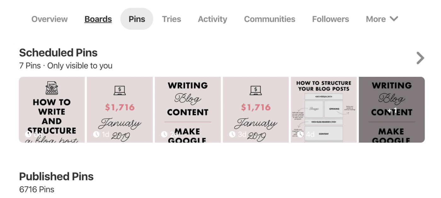
Task: Click the 3d clock icon on the second January 2019 pin
Action: [x=232, y=134]
